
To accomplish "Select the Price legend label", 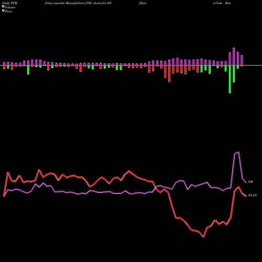I will (x=8, y=12).
